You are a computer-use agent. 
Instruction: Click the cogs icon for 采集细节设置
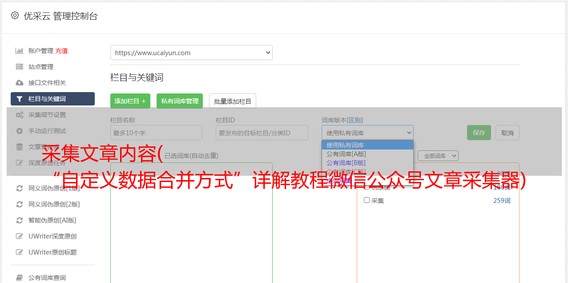click(x=19, y=115)
